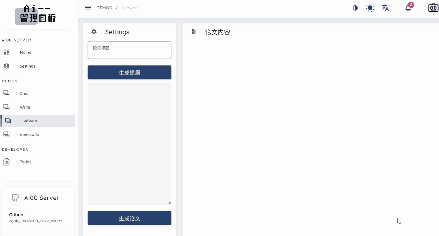This screenshot has height=236, width=439.
Task: Select LunWen in the sidebar
Action: coord(29,121)
